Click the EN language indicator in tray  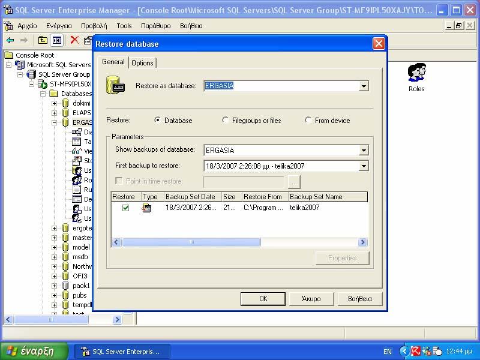pyautogui.click(x=388, y=352)
